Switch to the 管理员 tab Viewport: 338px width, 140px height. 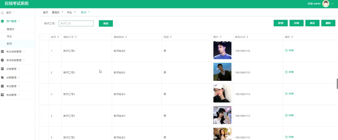click(x=56, y=13)
